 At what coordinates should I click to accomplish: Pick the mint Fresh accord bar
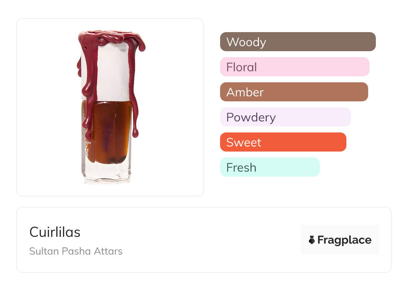pyautogui.click(x=270, y=167)
